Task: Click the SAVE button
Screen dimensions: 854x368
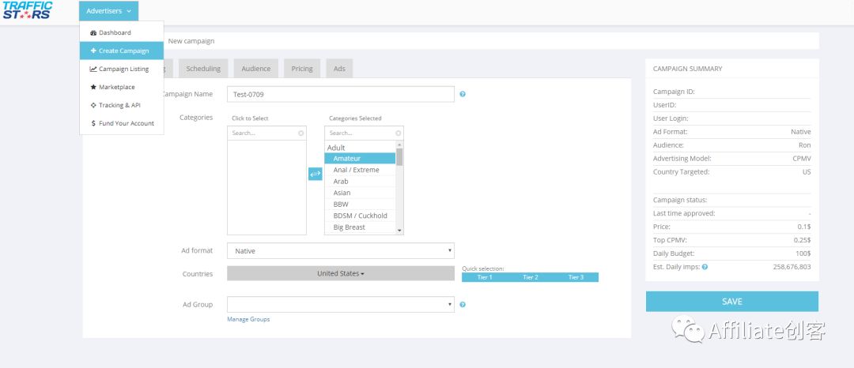Action: (x=732, y=301)
